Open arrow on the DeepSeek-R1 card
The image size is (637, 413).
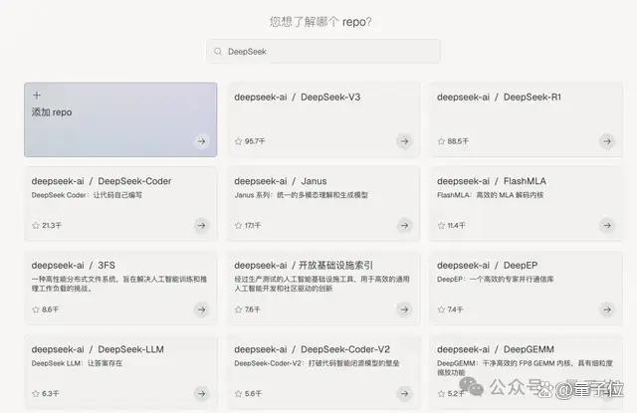[607, 141]
